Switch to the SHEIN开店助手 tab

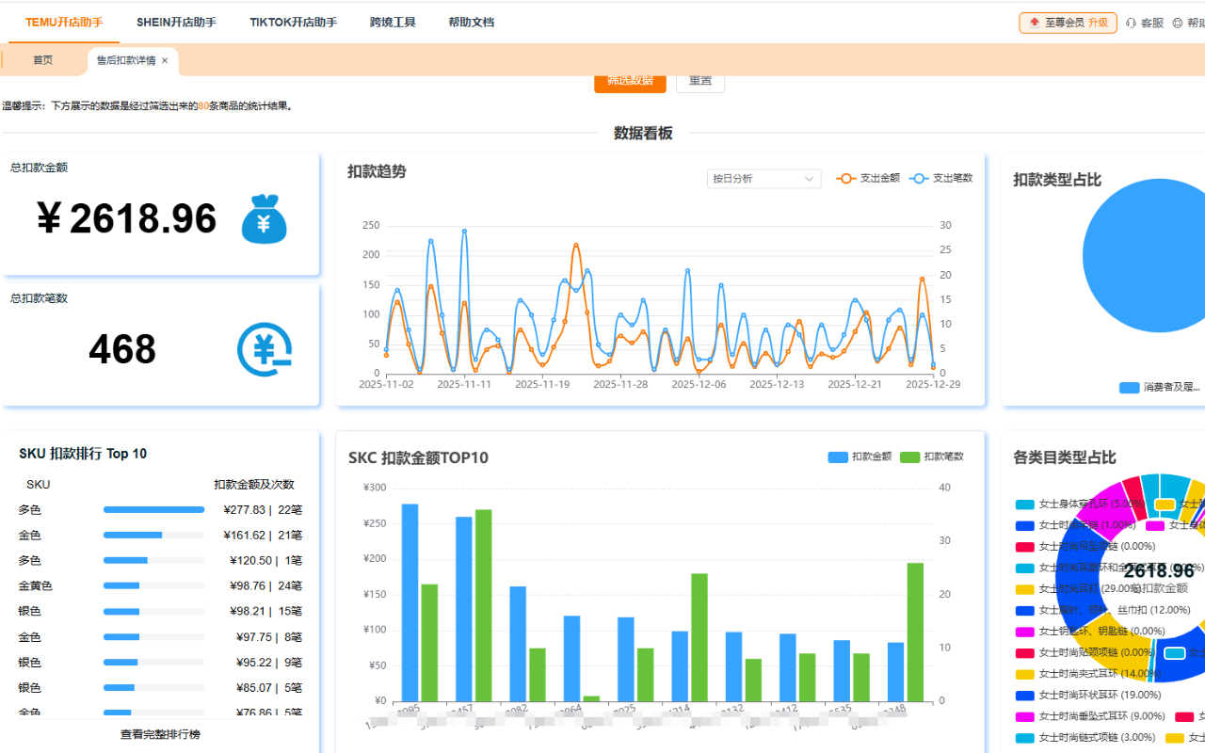tap(176, 22)
